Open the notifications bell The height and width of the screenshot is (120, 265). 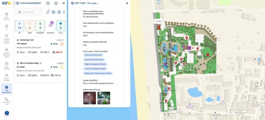click(48, 12)
